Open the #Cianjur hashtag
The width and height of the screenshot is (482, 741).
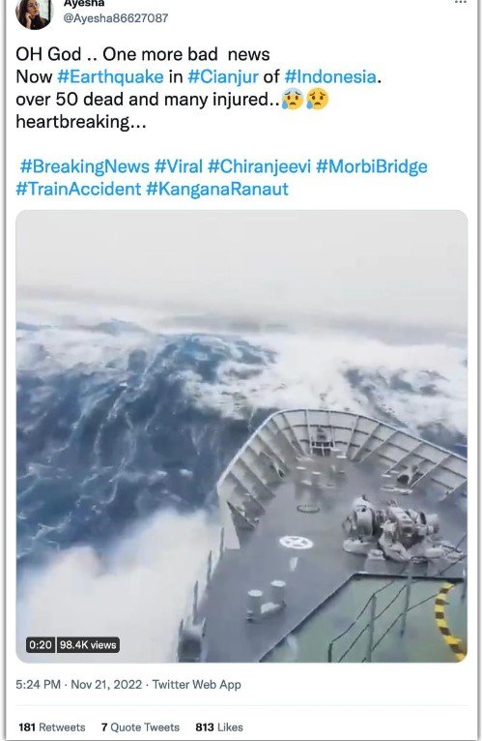[x=223, y=76]
